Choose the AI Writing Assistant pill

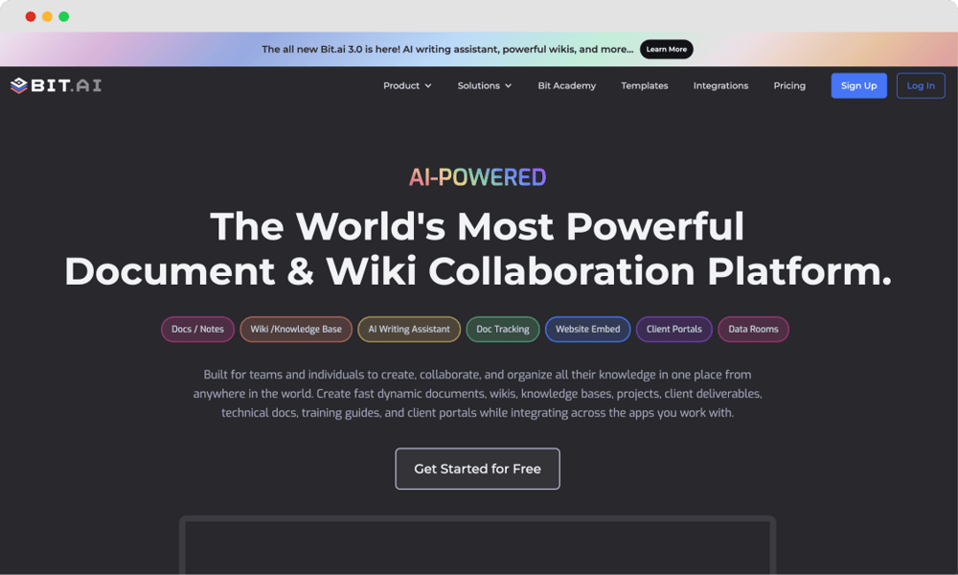click(409, 329)
